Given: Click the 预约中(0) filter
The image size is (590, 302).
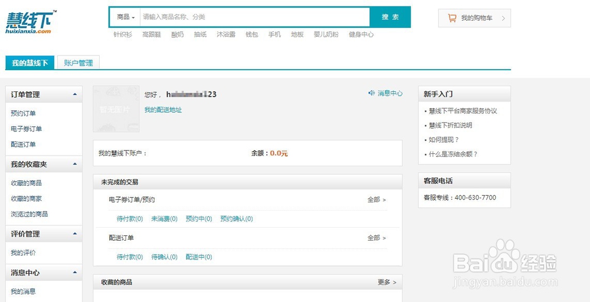Looking at the screenshot, I should click(x=199, y=218).
